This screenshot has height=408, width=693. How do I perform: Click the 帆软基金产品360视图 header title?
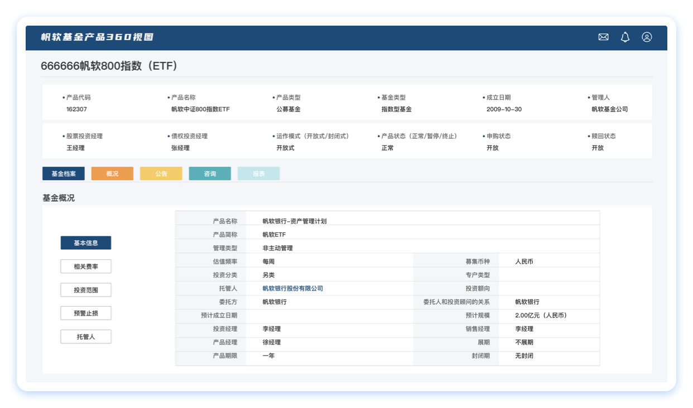click(x=97, y=37)
